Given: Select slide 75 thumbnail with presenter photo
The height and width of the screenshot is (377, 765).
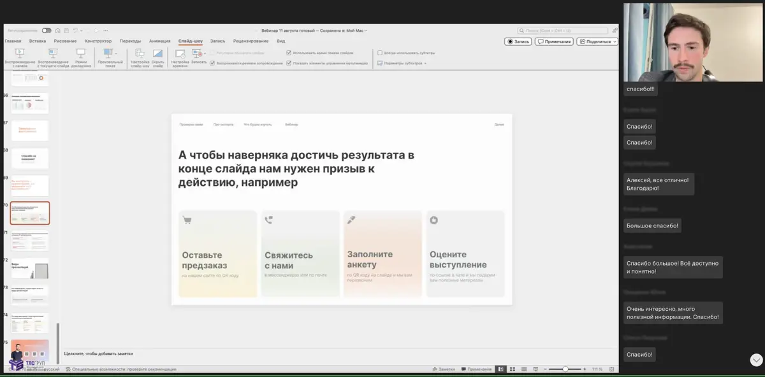Looking at the screenshot, I should (x=30, y=350).
